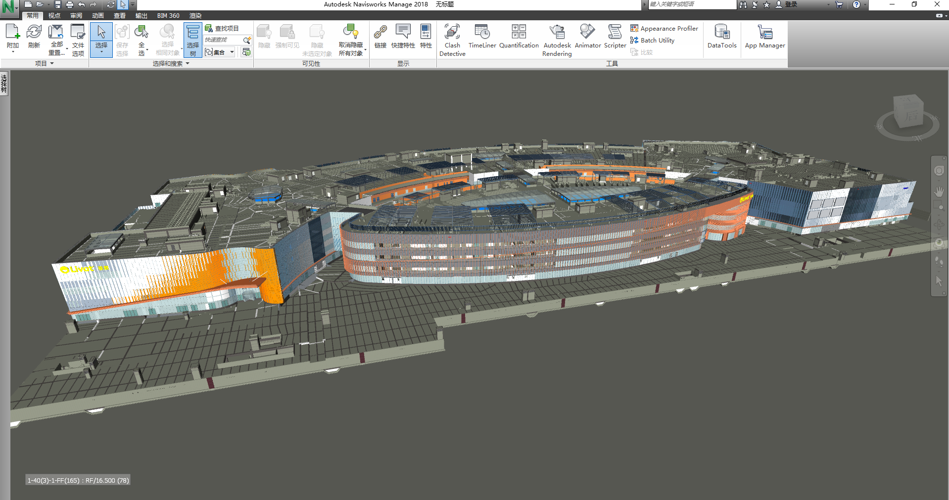
Task: Click the Look Around eye tool on navigation bar
Action: (x=939, y=243)
